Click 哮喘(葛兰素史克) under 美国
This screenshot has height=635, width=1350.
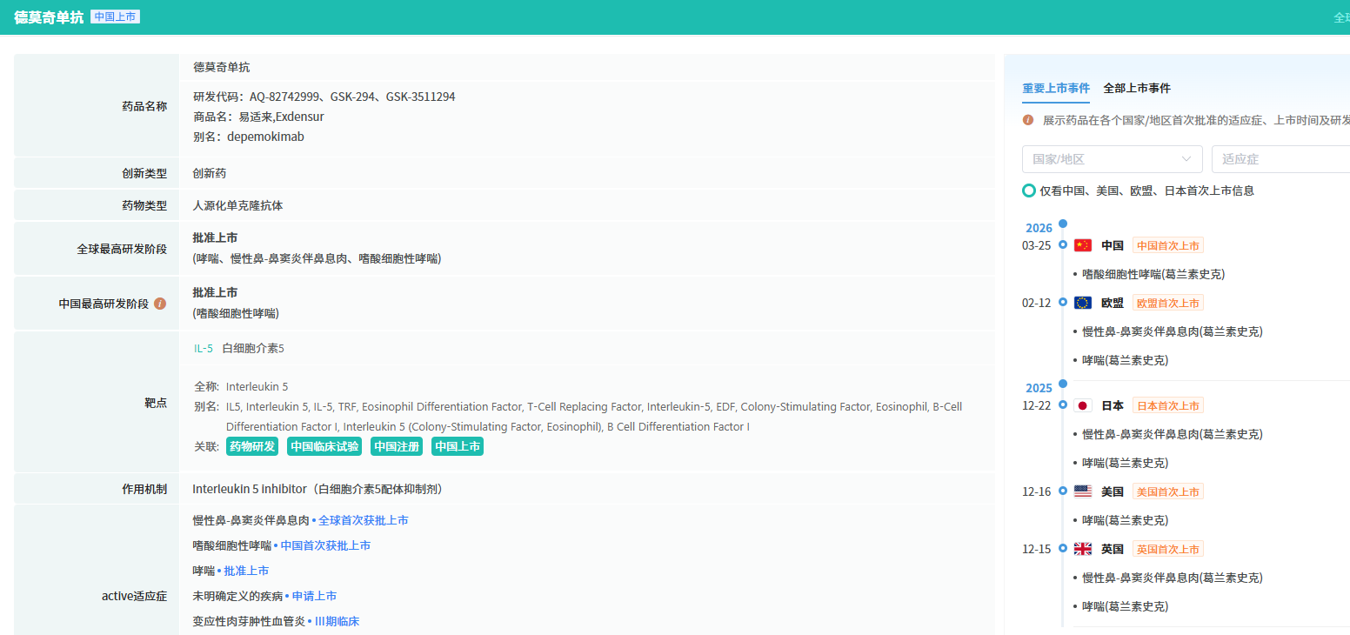click(1126, 520)
